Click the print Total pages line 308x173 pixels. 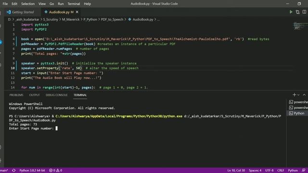tap(53, 53)
